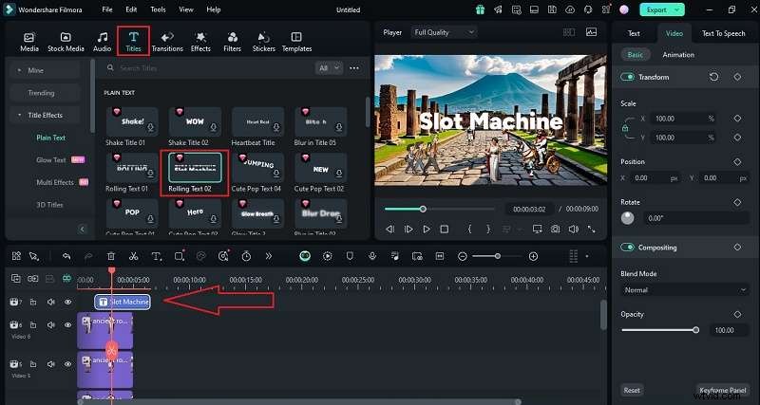Expand the All filter dropdown for titles
The image size is (760, 405).
pos(328,68)
